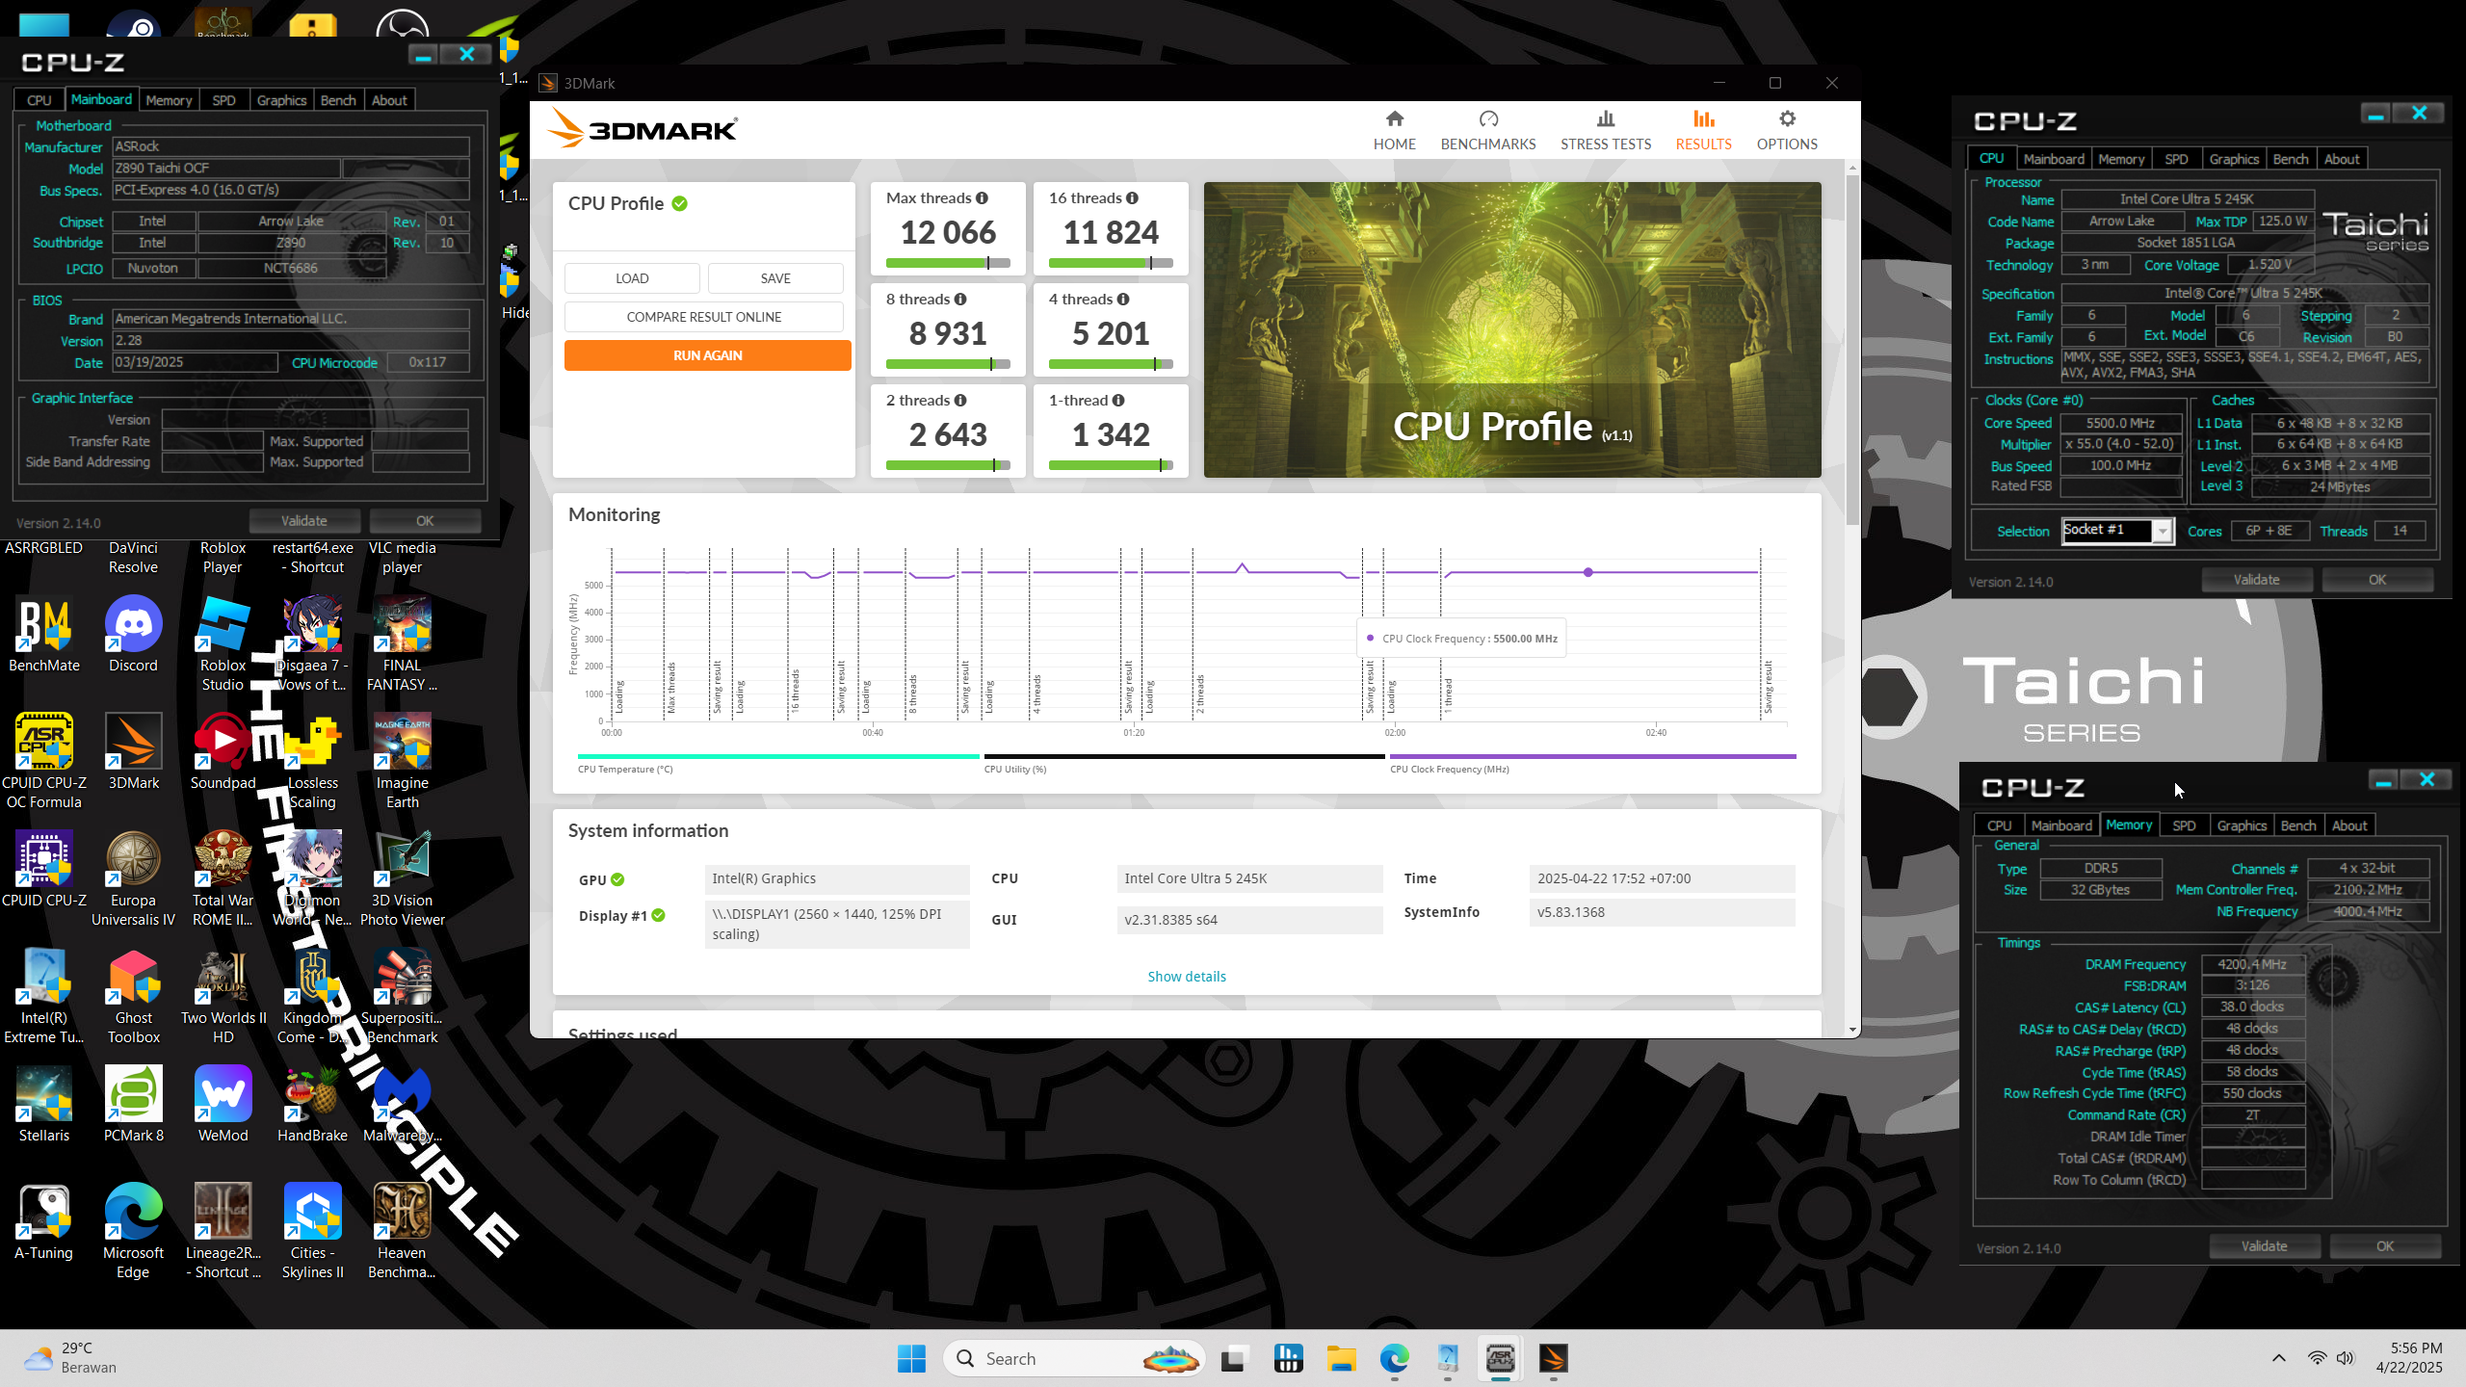Open the Lossless Scaling desktop icon
The width and height of the screenshot is (2466, 1387).
(312, 761)
